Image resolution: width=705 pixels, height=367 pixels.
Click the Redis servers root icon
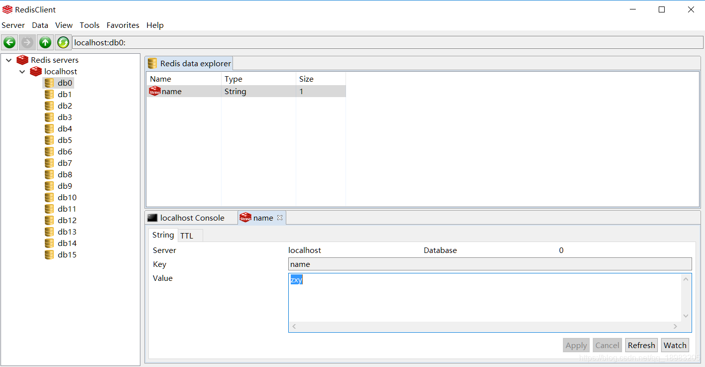tap(22, 60)
